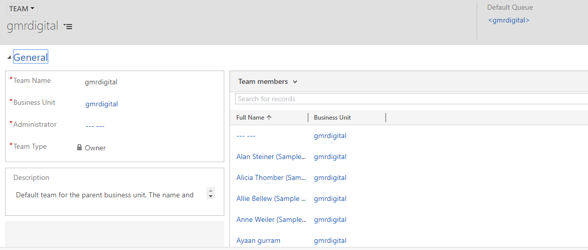Click the description scroll up arrow
Image resolution: width=588 pixels, height=250 pixels.
(x=210, y=191)
